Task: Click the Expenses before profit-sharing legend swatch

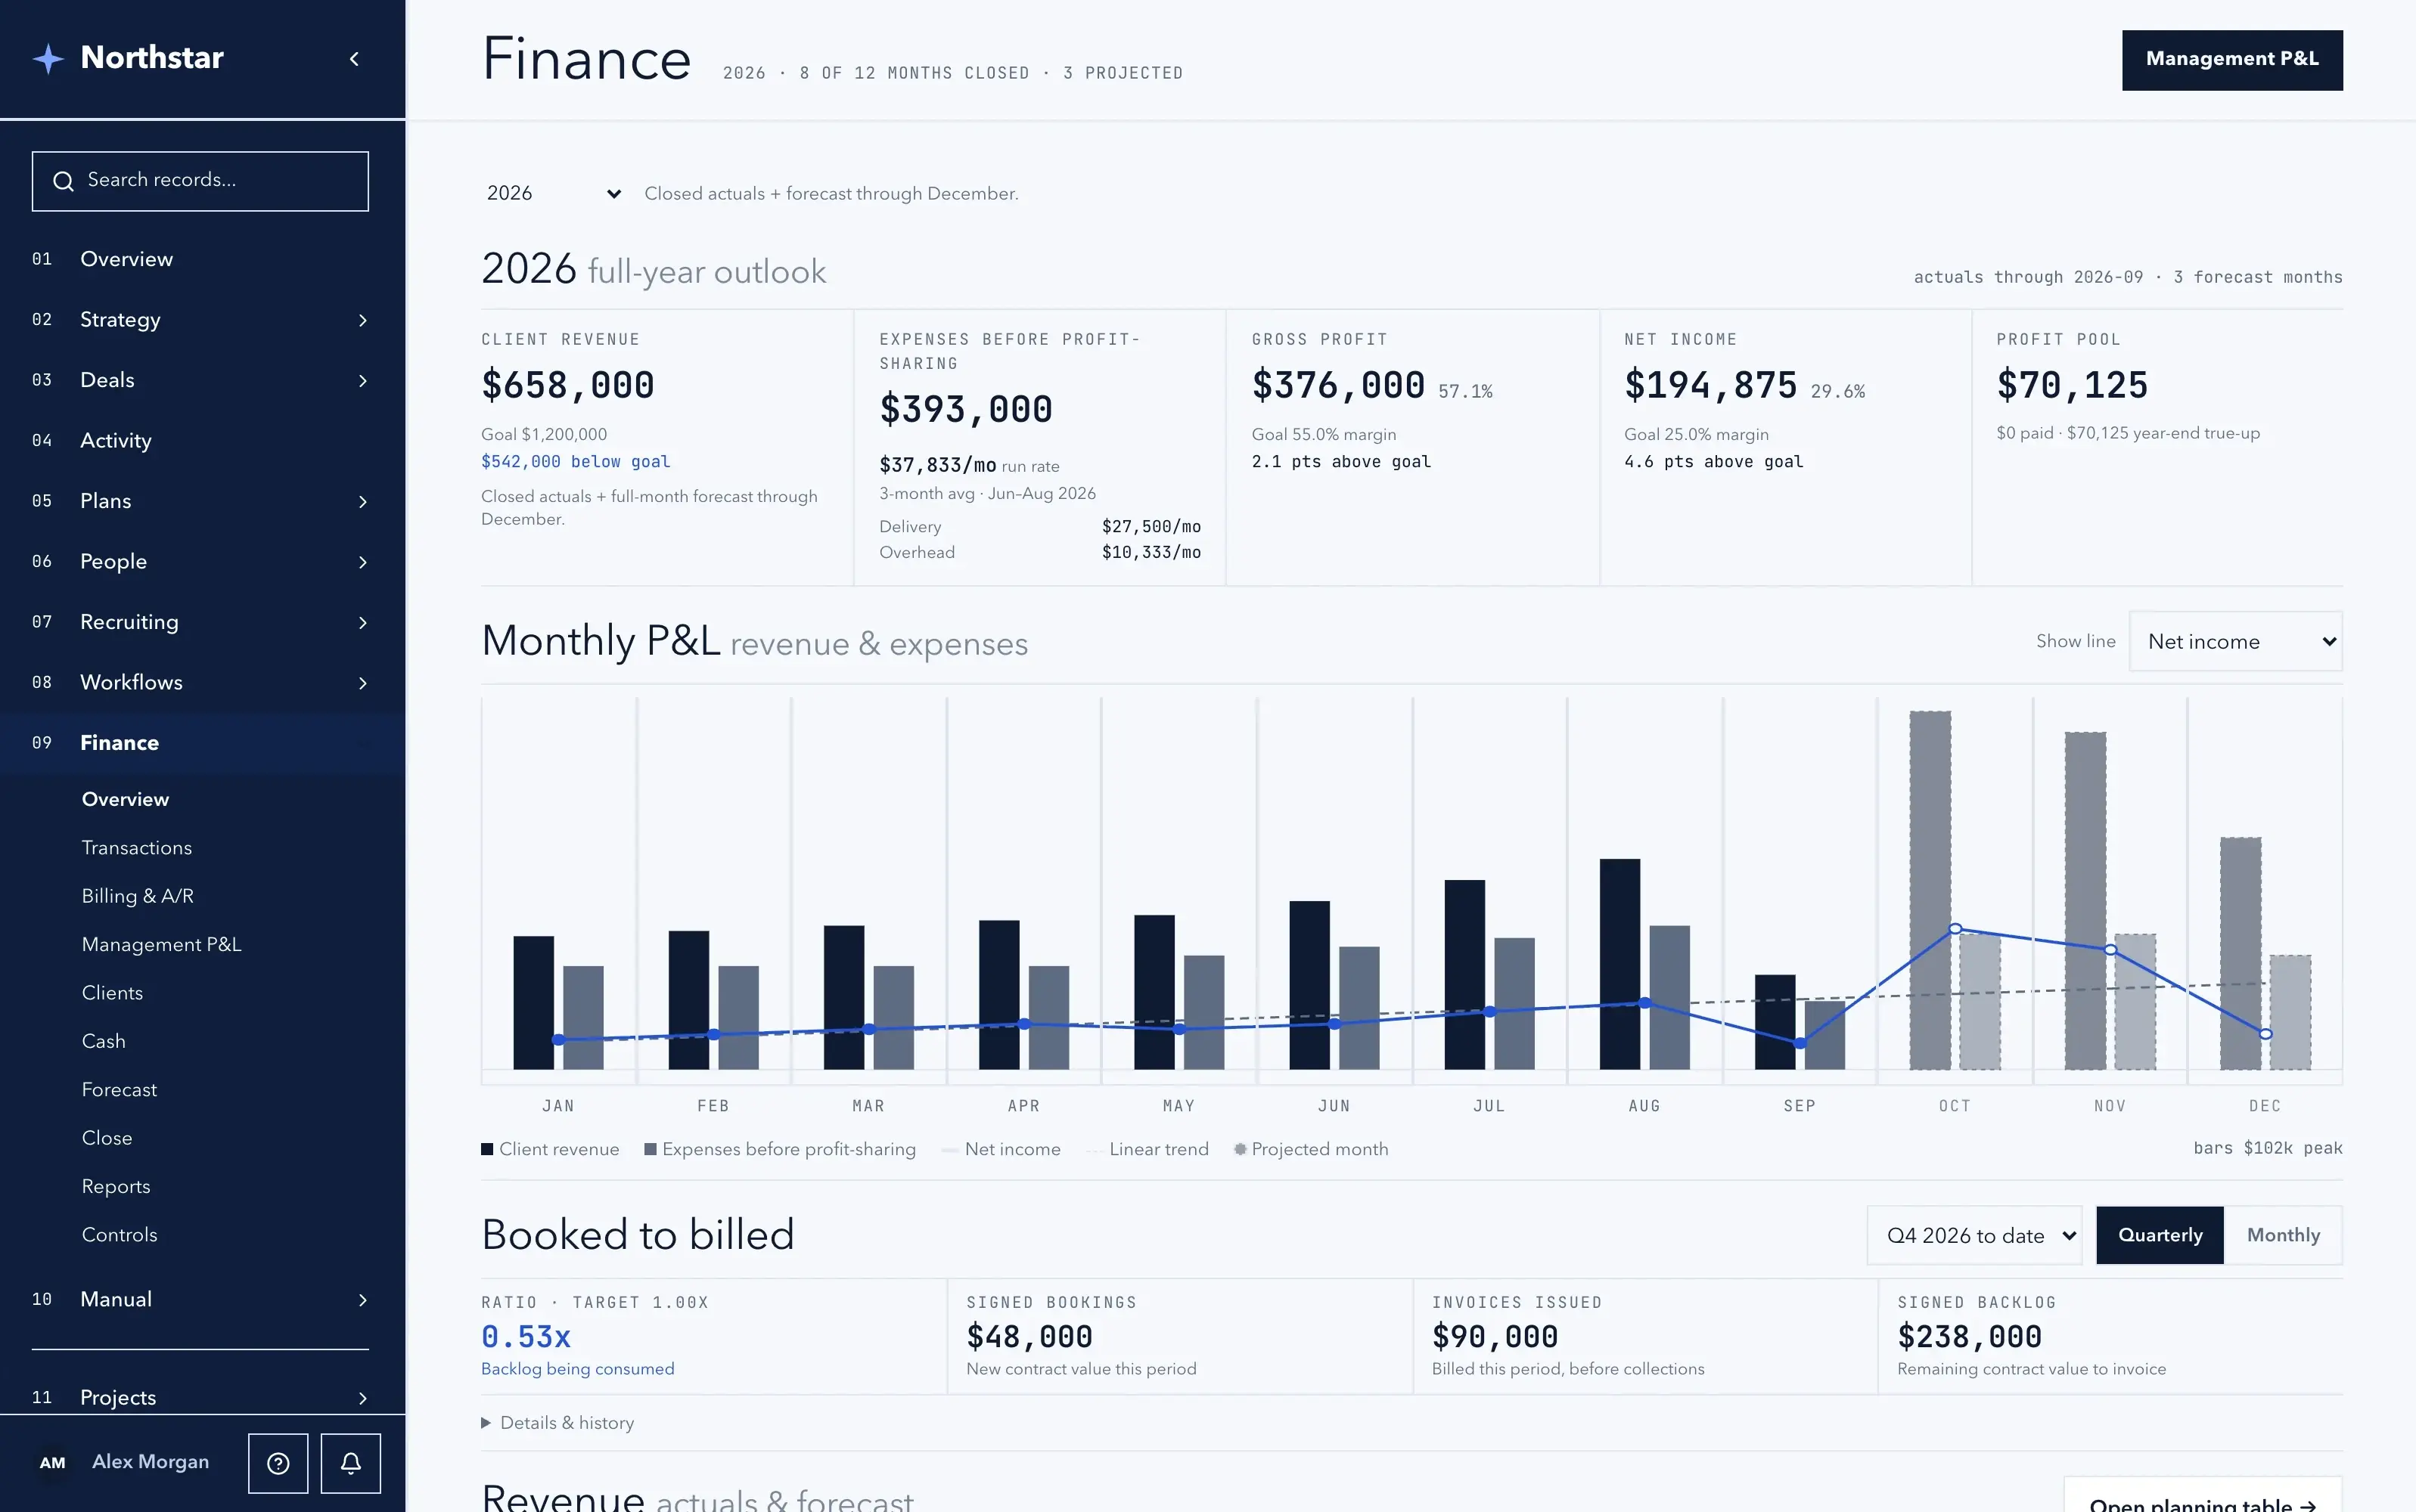Action: click(651, 1150)
